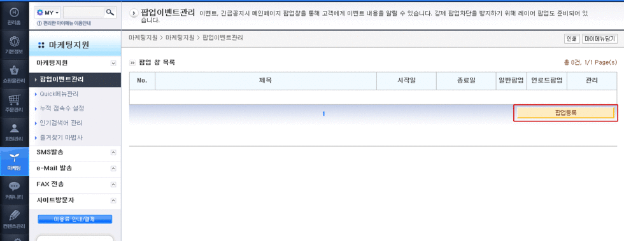
Task: Click the 팝업등록 button
Action: point(565,113)
